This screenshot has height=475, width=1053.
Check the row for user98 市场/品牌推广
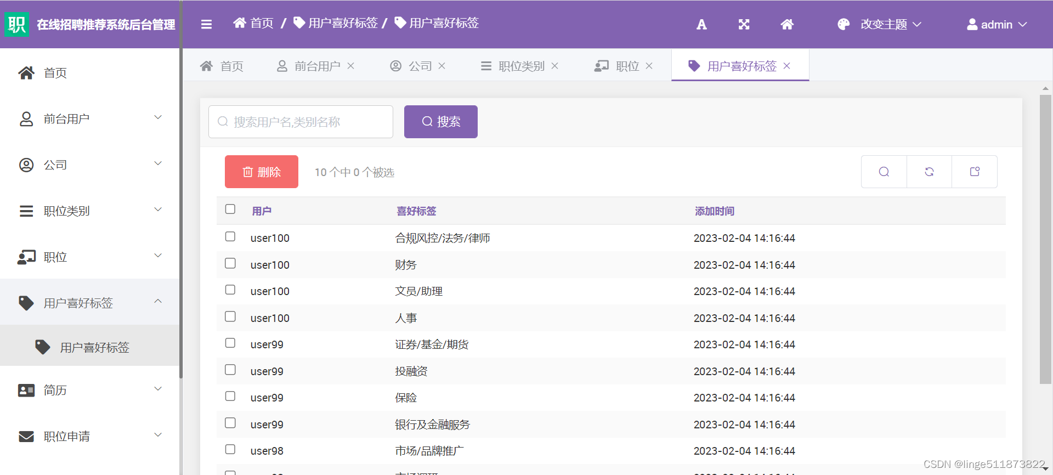230,449
